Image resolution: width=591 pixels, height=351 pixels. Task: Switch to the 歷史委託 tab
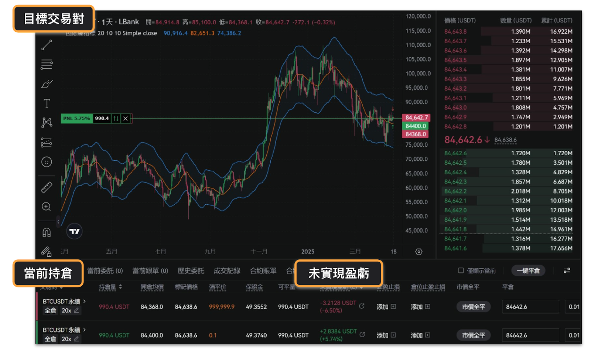pyautogui.click(x=191, y=271)
